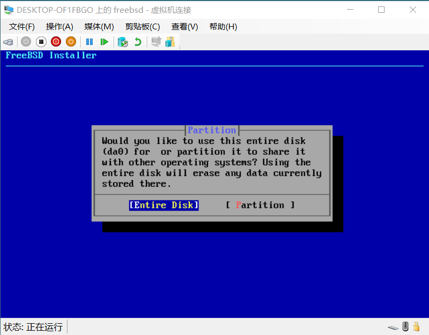The image size is (429, 335).
Task: Click the Ctrl+Alt+Del toolbar icon
Action: click(x=8, y=42)
